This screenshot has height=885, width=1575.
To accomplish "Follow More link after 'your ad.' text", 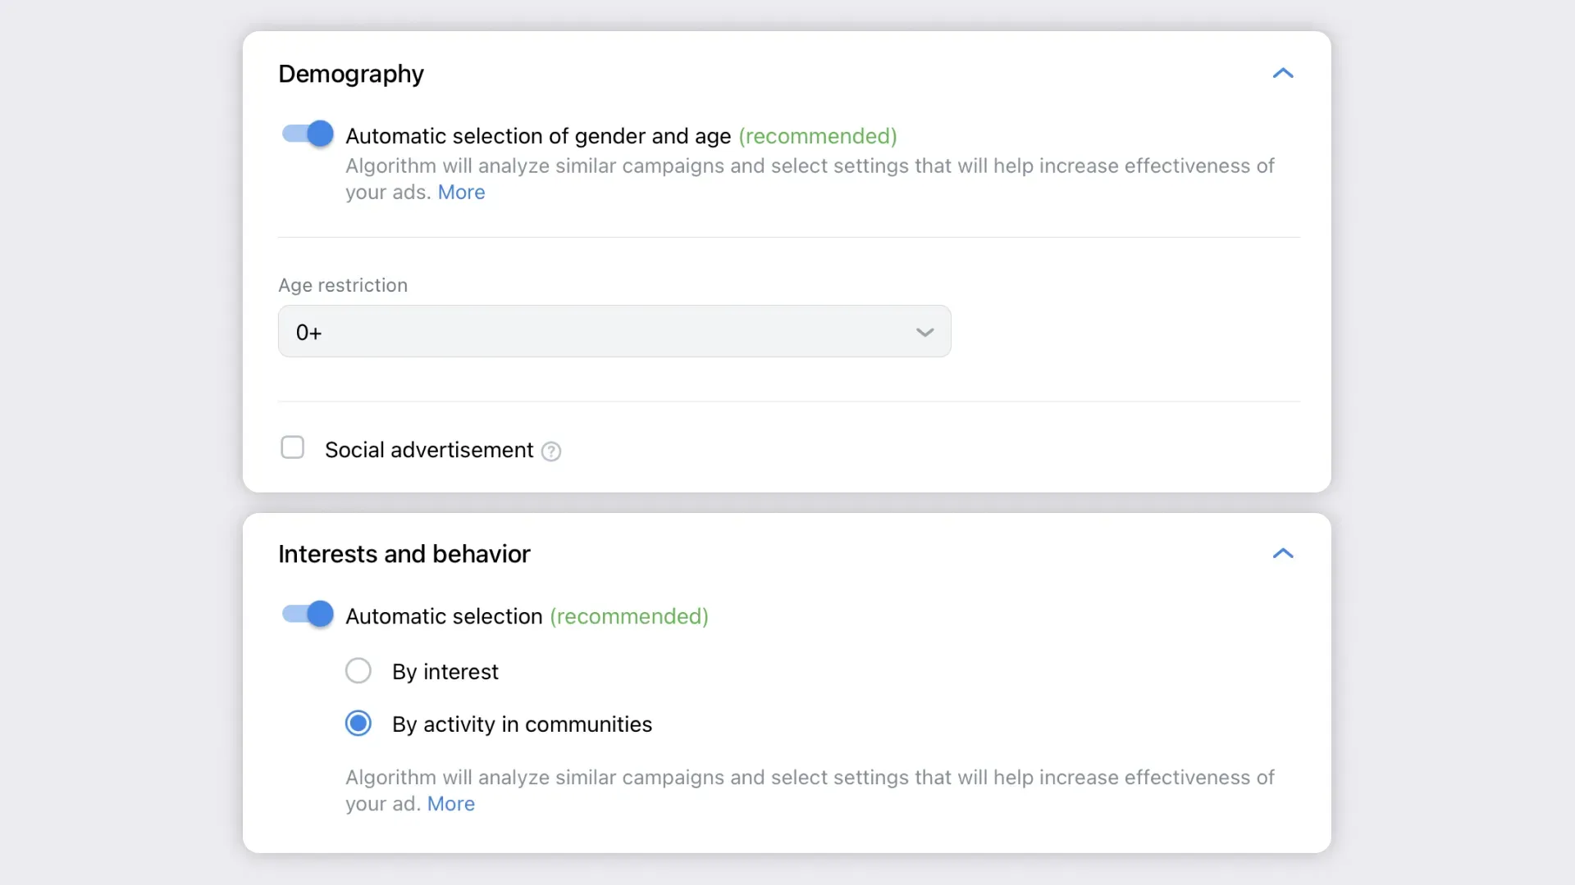I will [x=450, y=804].
